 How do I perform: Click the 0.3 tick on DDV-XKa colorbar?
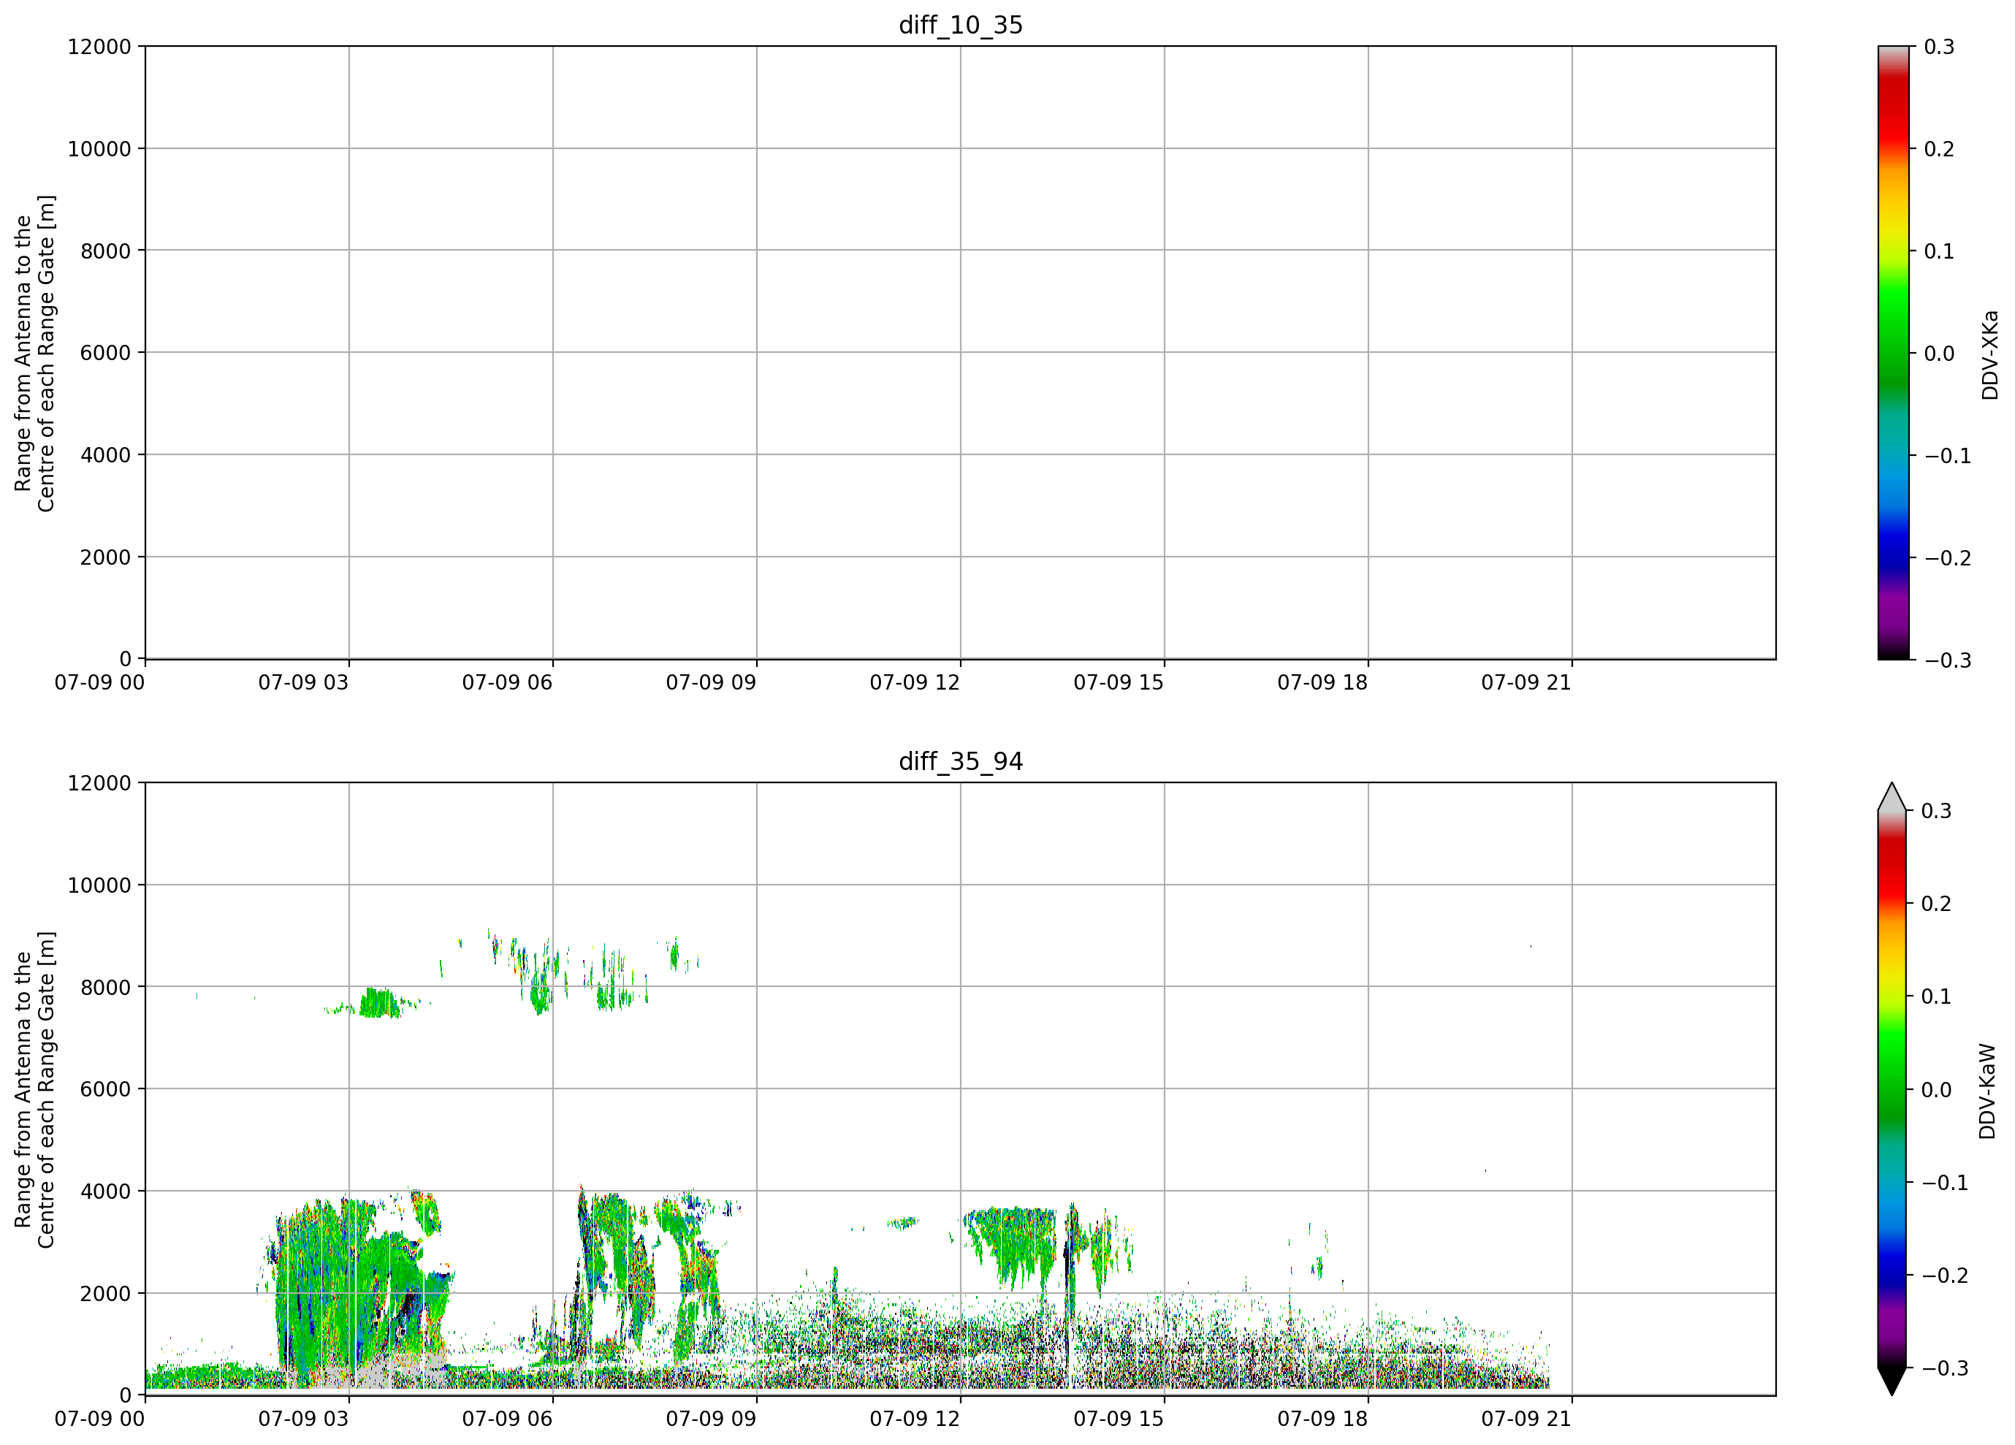(x=1940, y=47)
